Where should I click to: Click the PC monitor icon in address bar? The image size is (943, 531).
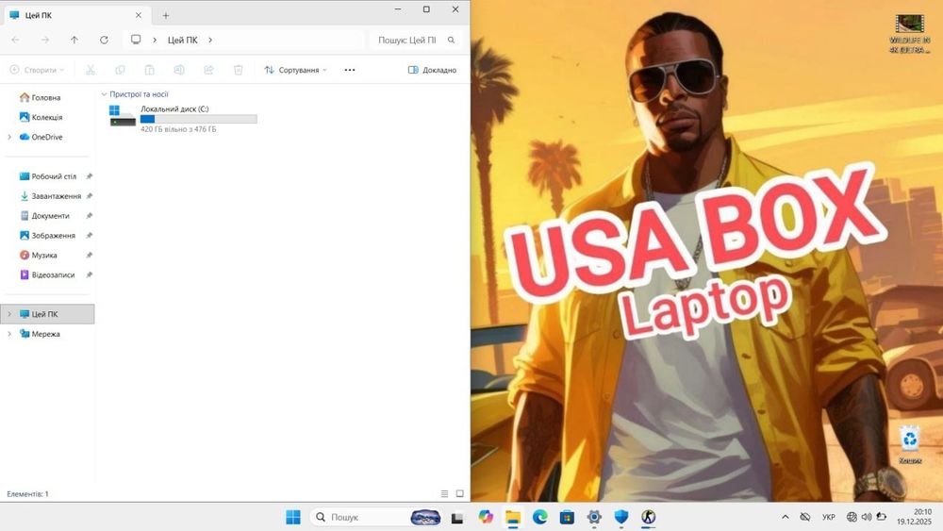(136, 40)
